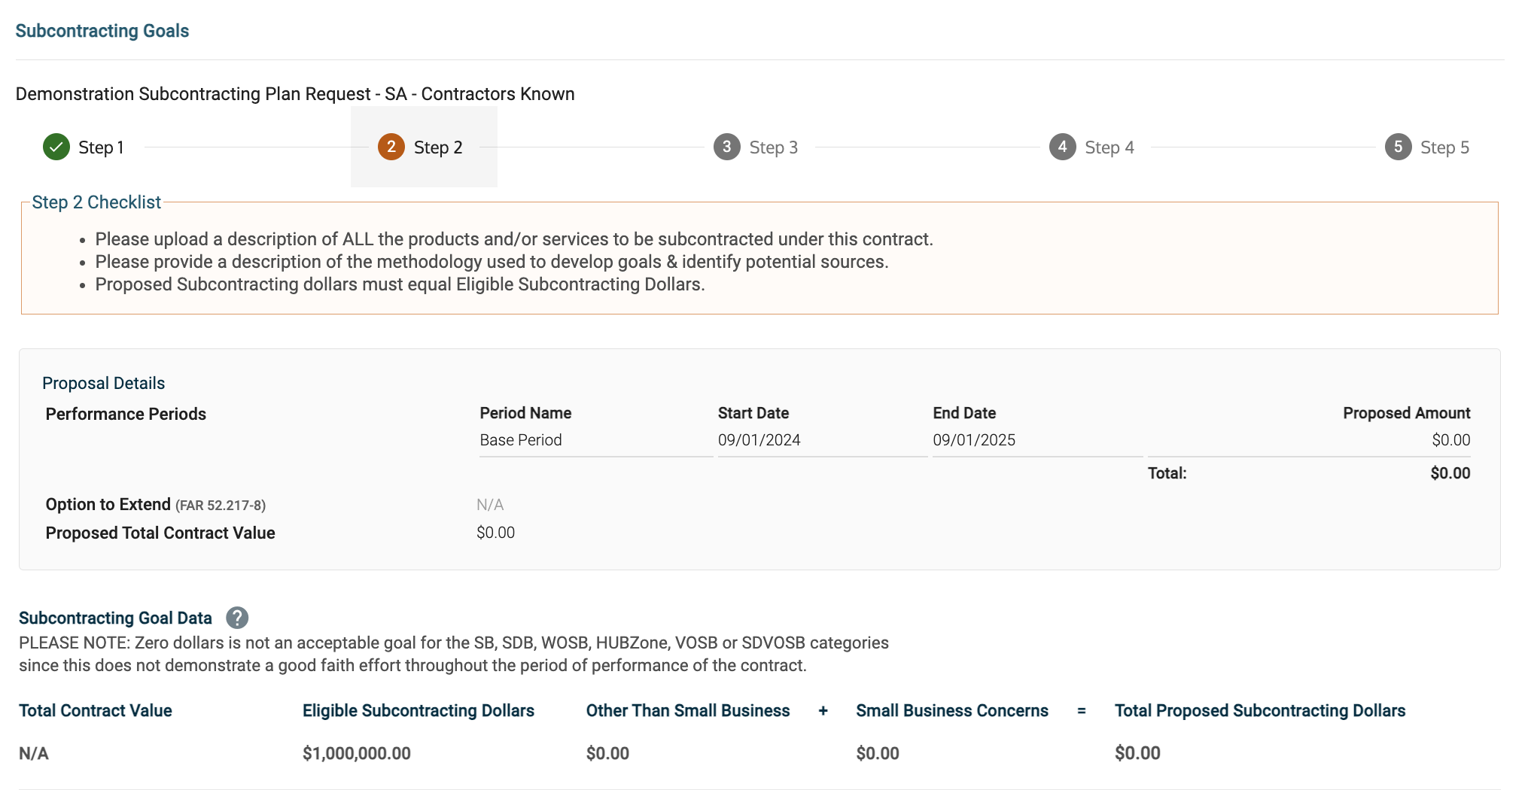Image resolution: width=1528 pixels, height=790 pixels.
Task: Click the Proposal Details heading
Action: point(104,383)
